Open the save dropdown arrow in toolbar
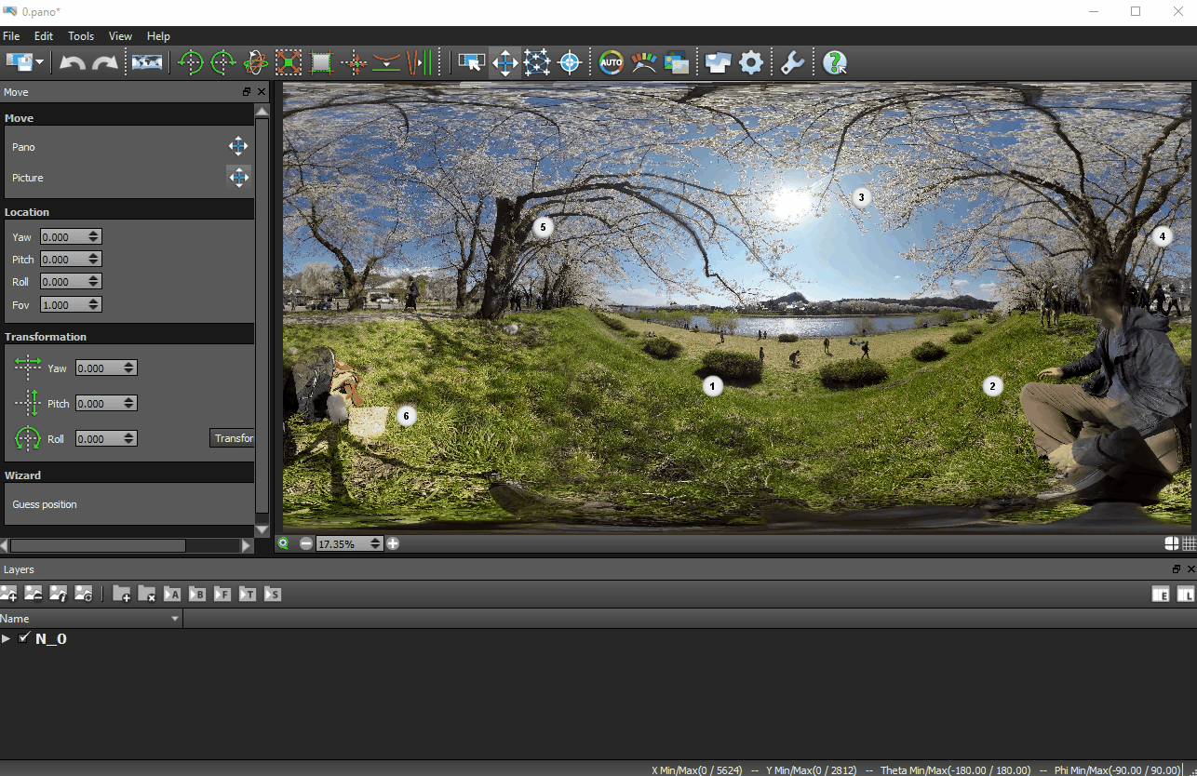This screenshot has width=1197, height=776. click(40, 63)
